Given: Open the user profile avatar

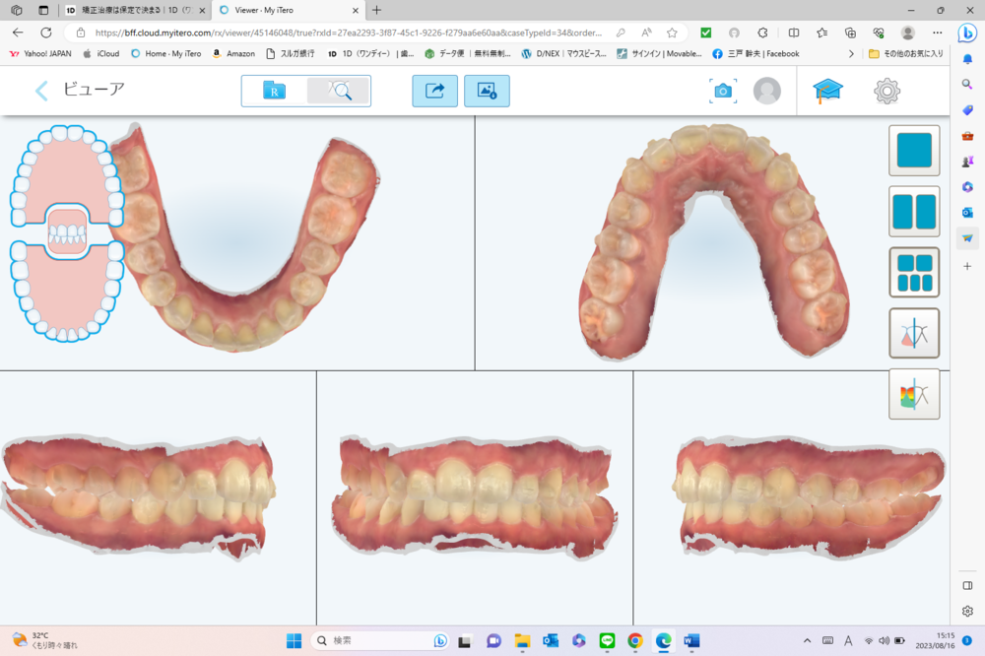Looking at the screenshot, I should point(766,91).
